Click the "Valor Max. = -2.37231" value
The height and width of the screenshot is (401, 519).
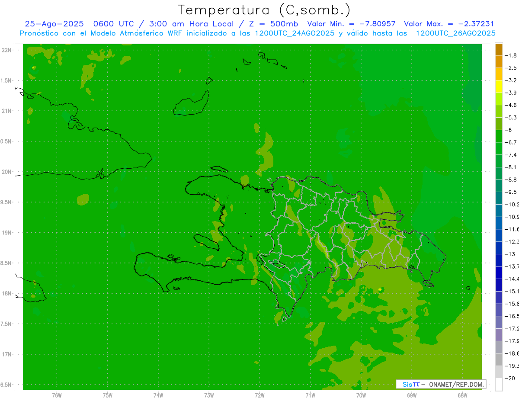(449, 24)
